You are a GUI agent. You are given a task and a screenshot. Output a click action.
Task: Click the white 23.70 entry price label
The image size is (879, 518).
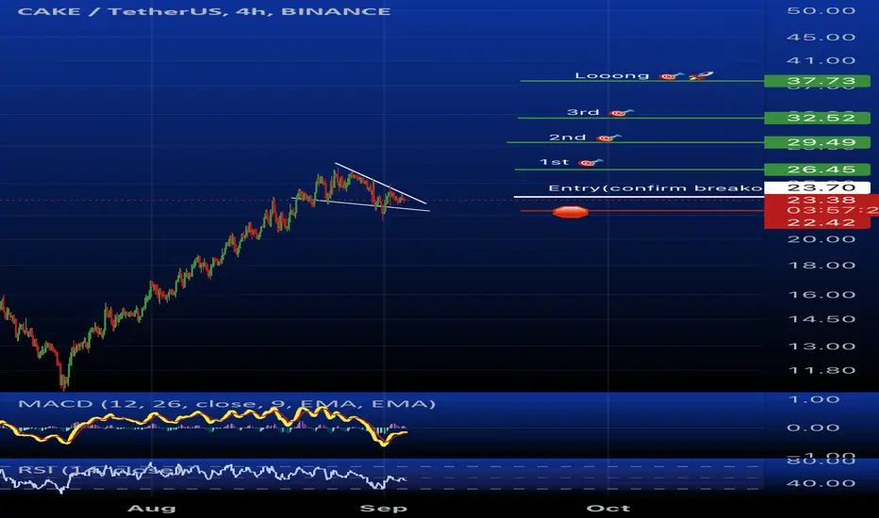[818, 187]
